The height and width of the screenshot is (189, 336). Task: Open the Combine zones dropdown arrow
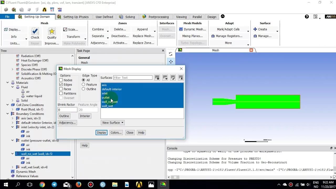coord(108,31)
